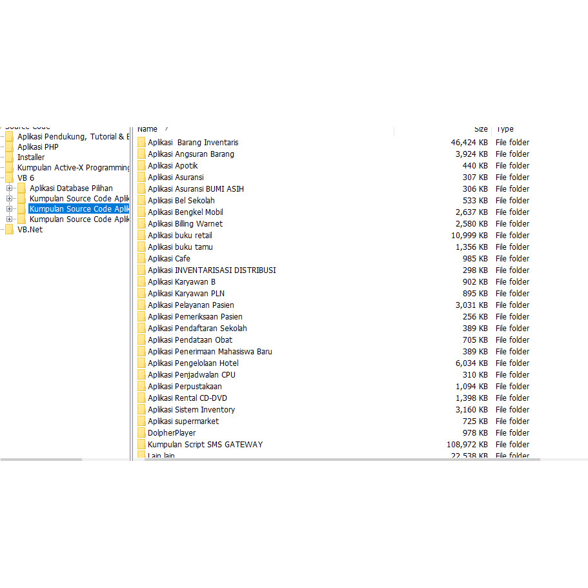This screenshot has width=588, height=588.
Task: Click the file list horizontal scrollbar
Action: click(342, 460)
